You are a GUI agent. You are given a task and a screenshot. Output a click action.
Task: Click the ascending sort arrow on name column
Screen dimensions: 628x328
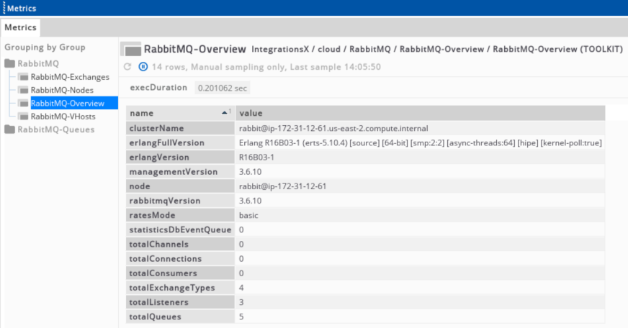coord(225,113)
